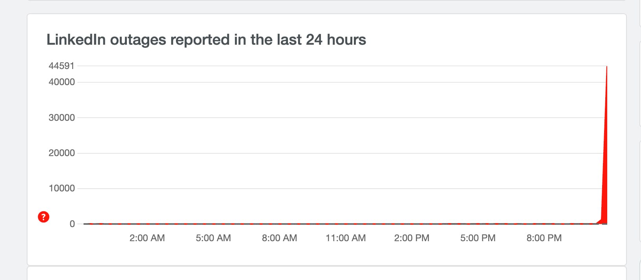This screenshot has width=641, height=280.
Task: Click the 40000 y-axis label
Action: pos(62,82)
